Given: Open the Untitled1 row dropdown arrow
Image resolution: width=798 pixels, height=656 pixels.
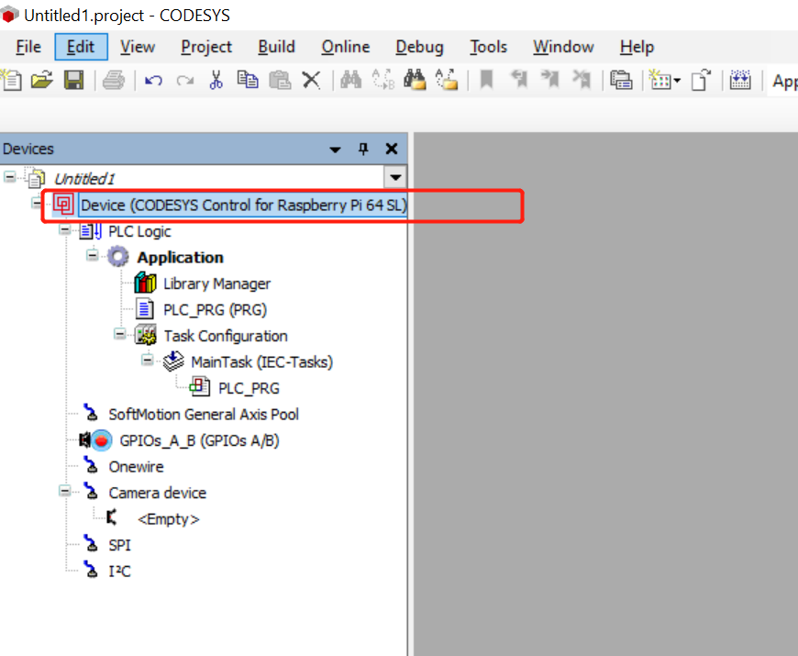Looking at the screenshot, I should [x=395, y=178].
